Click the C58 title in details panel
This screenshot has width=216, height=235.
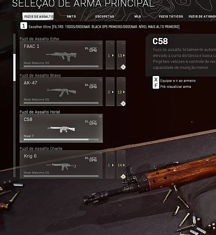160,41
